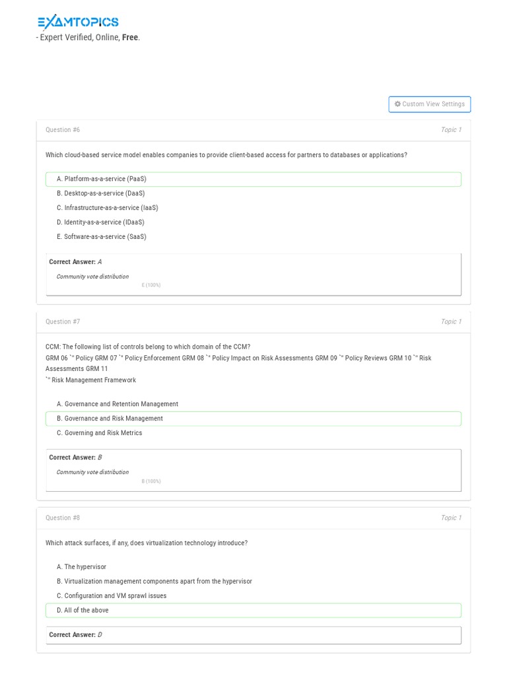507x676 pixels.
Task: Pick option D. Identity-as-a-service (IDaaS)
Action: [x=100, y=222]
